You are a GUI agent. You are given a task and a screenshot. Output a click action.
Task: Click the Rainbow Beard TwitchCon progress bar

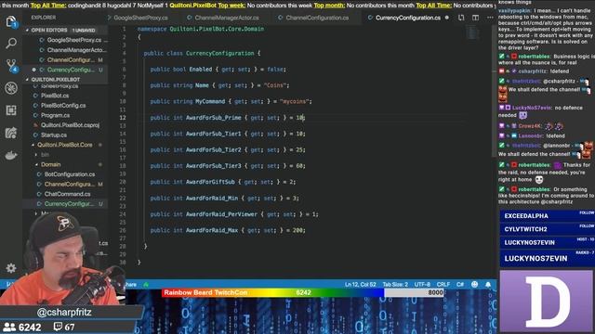tap(303, 292)
